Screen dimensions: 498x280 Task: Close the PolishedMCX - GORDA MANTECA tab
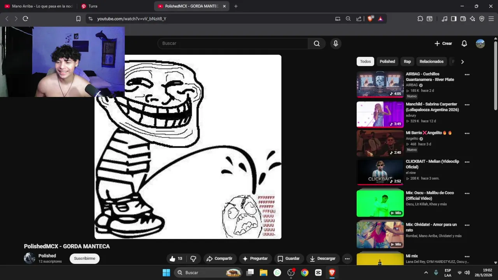[x=224, y=6]
